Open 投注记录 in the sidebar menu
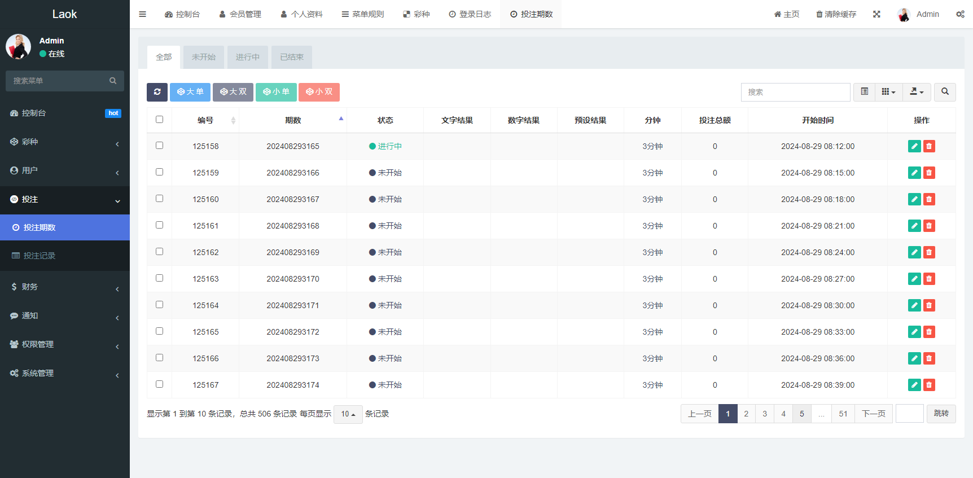 tap(40, 256)
